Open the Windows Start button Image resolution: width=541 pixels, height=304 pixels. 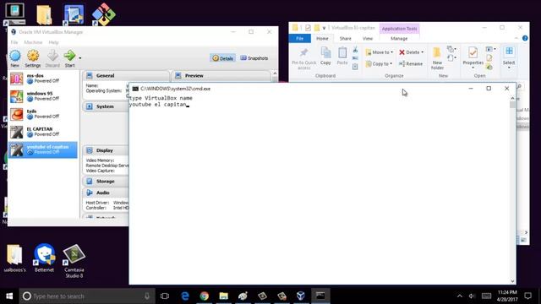coord(9,296)
